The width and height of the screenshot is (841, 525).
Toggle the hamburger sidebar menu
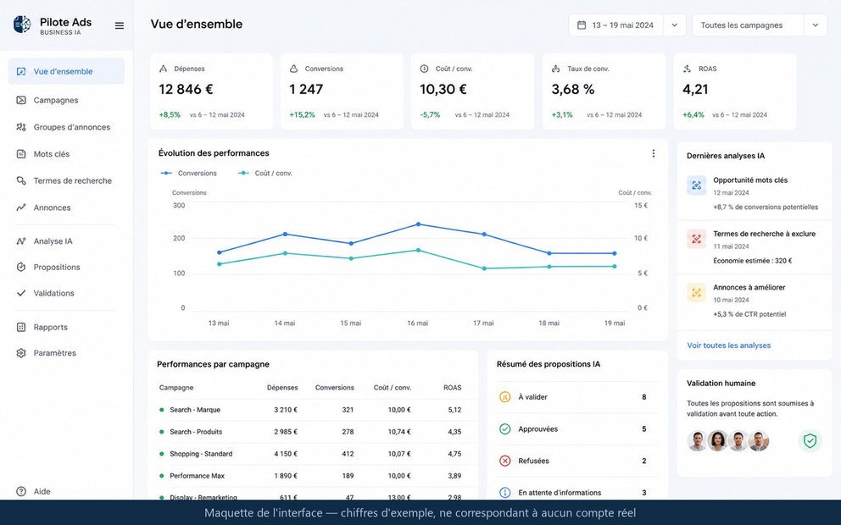[119, 25]
